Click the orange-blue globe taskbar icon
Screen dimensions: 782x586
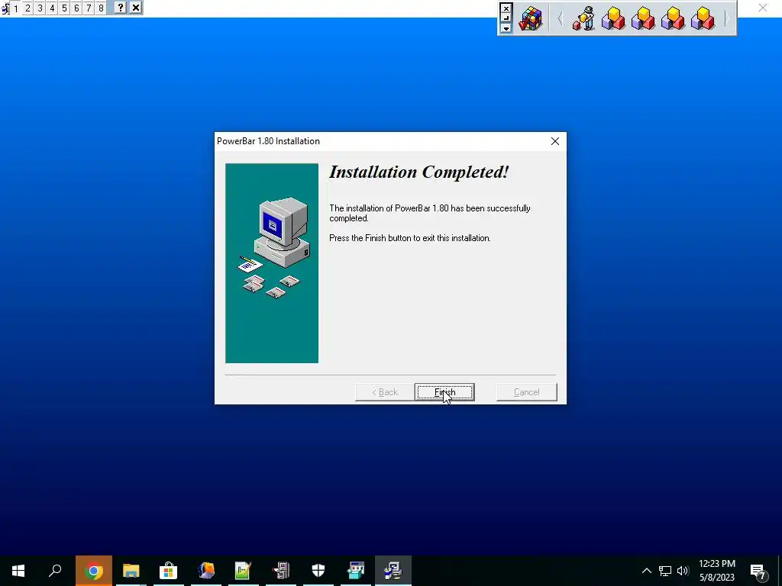[x=206, y=571]
